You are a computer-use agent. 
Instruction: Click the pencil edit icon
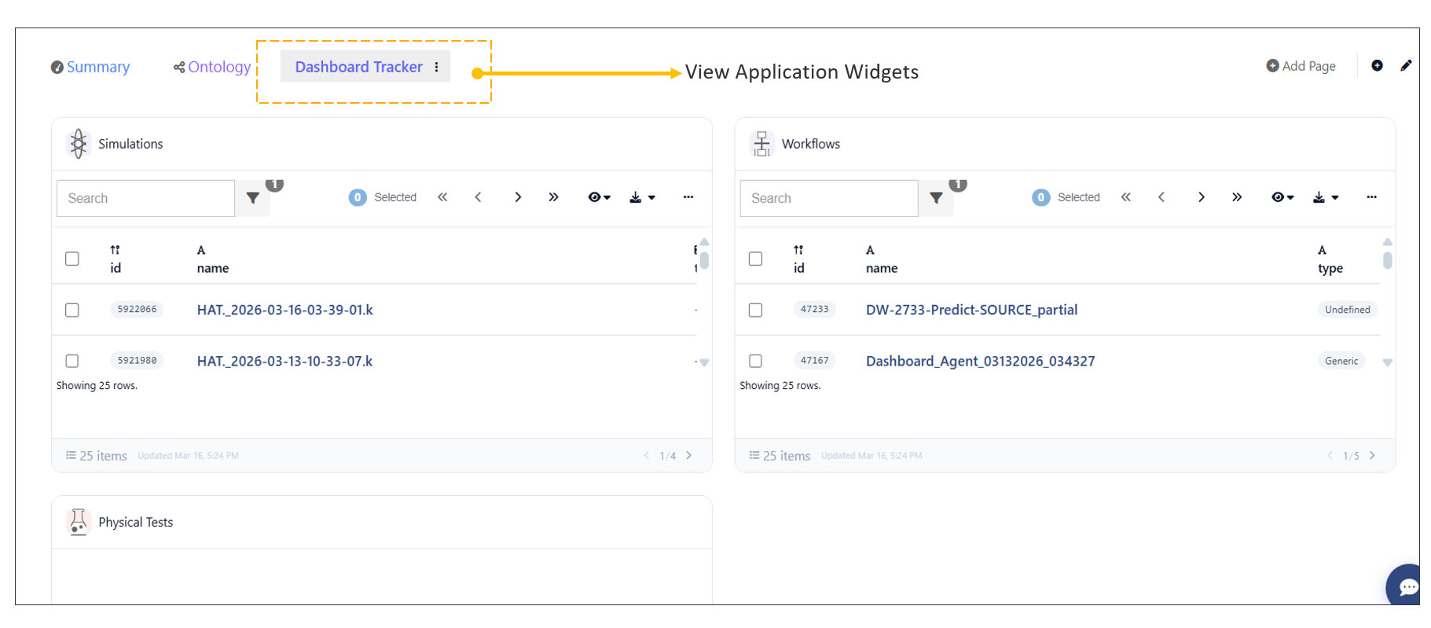coord(1406,66)
